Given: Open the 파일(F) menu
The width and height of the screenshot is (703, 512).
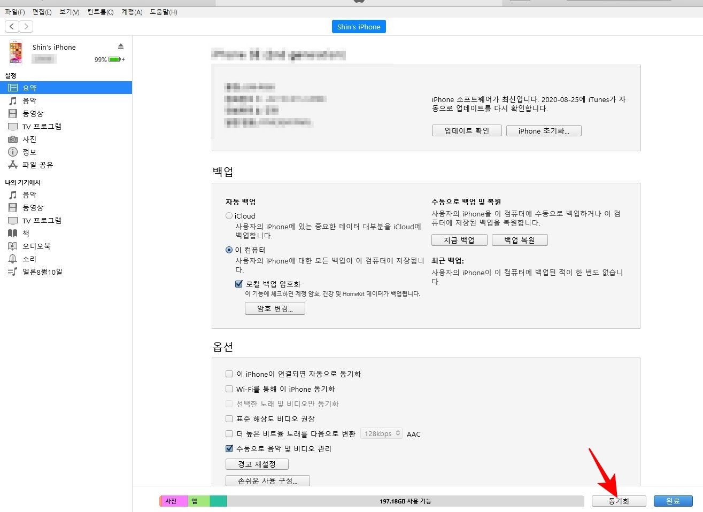Looking at the screenshot, I should (14, 12).
